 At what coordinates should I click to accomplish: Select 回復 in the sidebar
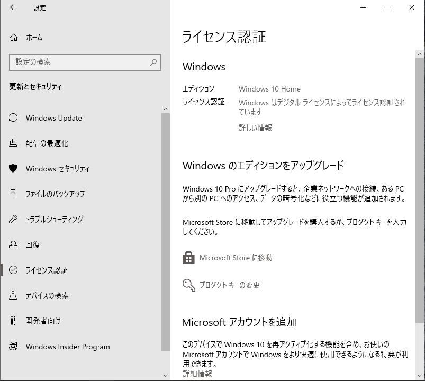point(32,244)
